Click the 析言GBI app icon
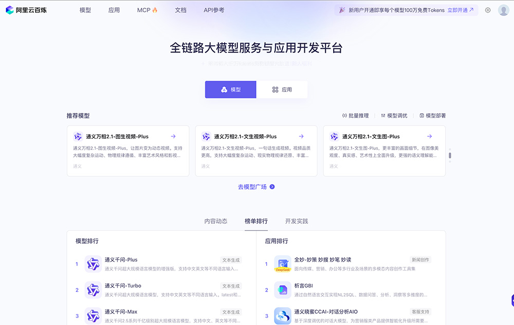This screenshot has width=514, height=325. [x=283, y=290]
